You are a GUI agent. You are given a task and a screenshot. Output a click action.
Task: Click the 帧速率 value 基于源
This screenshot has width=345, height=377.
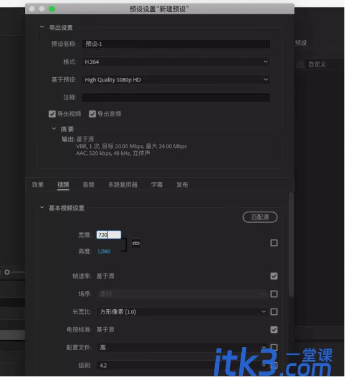click(x=105, y=276)
